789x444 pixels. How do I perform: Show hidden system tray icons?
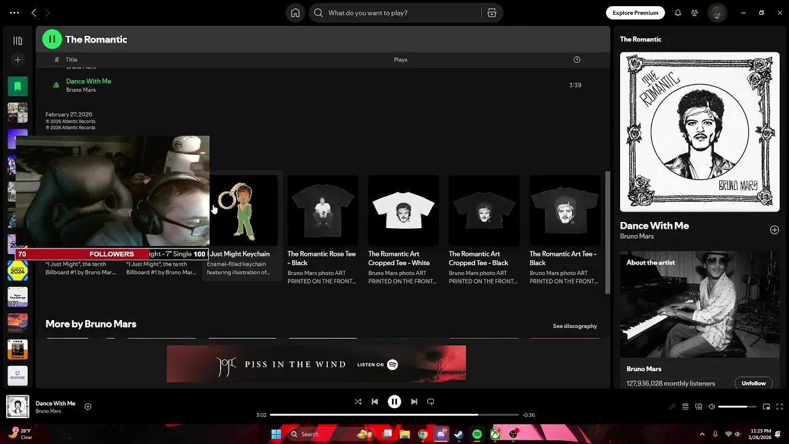coord(702,434)
